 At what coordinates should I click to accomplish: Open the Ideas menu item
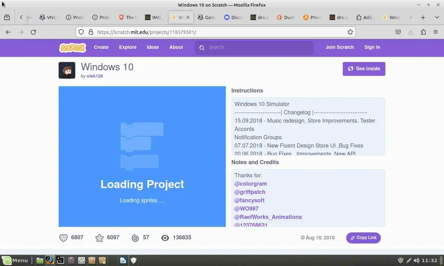coord(153,47)
